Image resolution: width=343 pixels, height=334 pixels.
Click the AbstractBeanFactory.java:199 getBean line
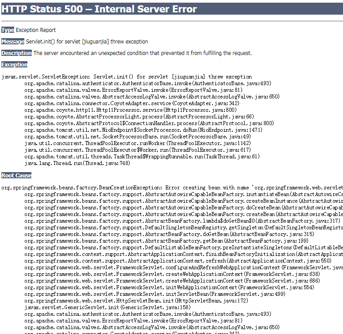click(x=166, y=241)
